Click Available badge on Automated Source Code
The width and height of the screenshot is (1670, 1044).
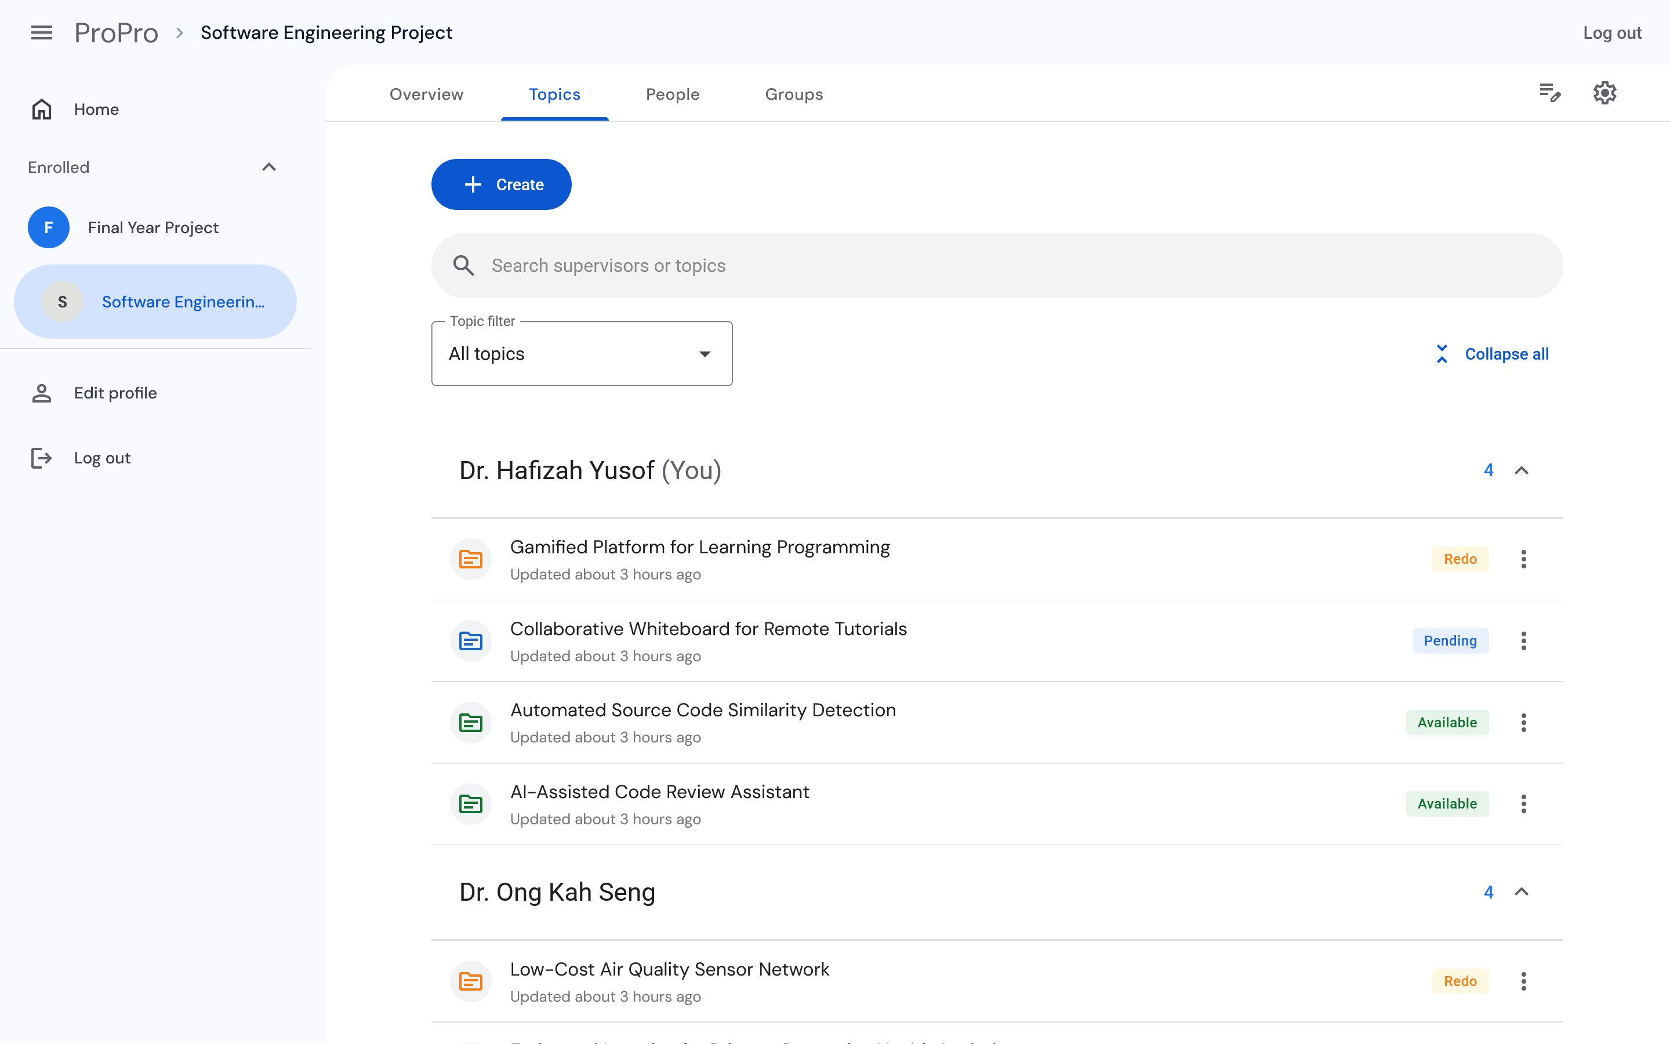coord(1447,722)
